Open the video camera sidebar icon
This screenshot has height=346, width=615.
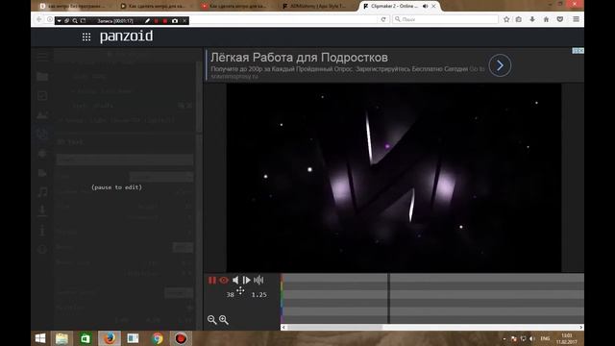[x=42, y=173]
